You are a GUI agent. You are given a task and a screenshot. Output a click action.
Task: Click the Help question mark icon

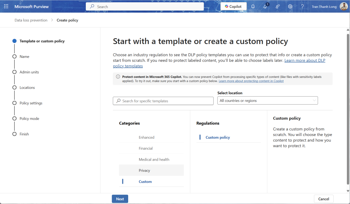[x=302, y=6]
